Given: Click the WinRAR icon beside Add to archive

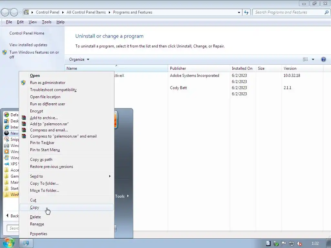Looking at the screenshot, I should 24,118.
